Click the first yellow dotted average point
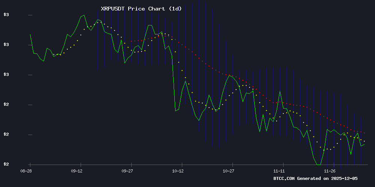Image resolution: width=375 pixels, height=187 pixels. (54, 55)
